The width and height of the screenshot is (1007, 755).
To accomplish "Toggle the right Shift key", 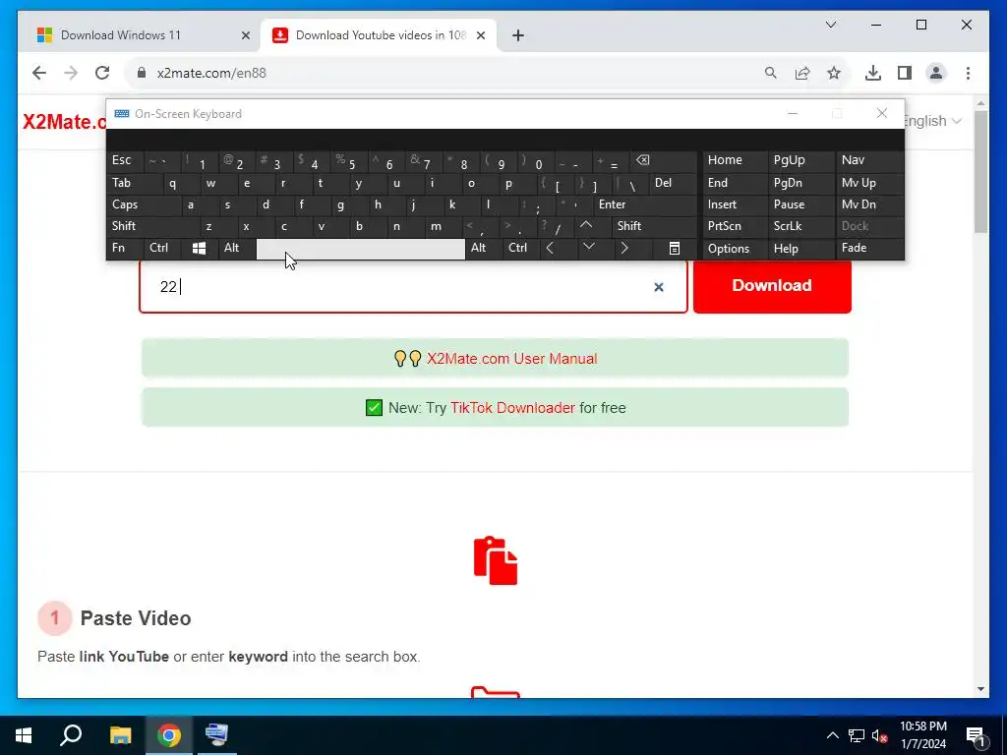I will 654,226.
